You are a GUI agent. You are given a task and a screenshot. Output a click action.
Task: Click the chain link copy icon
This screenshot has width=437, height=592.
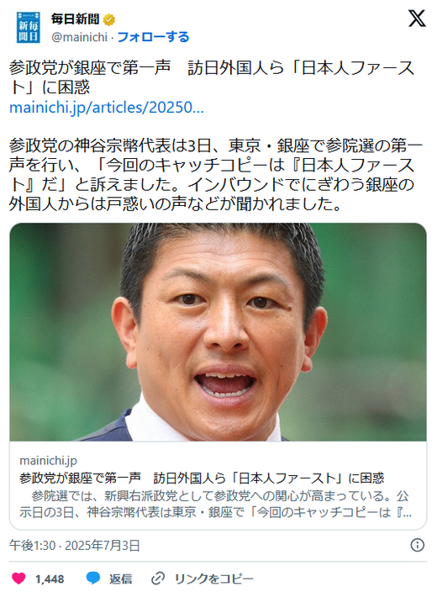tap(158, 578)
